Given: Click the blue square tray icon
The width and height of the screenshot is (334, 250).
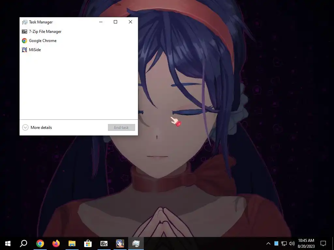Looking at the screenshot, I should tap(276, 243).
